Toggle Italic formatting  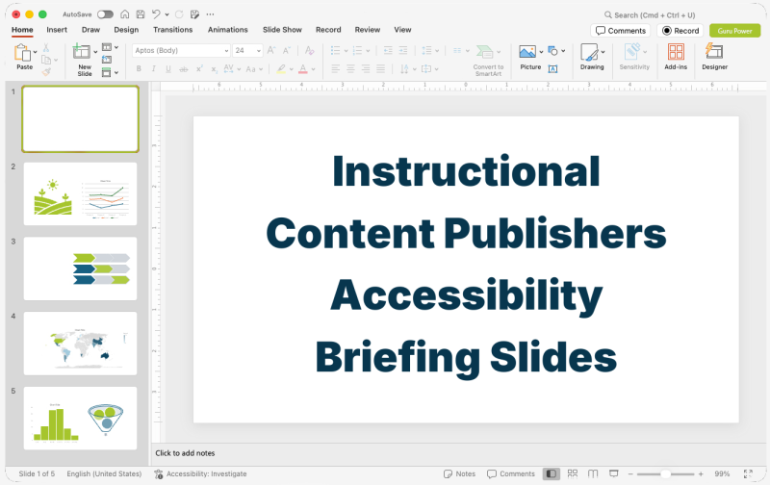154,69
